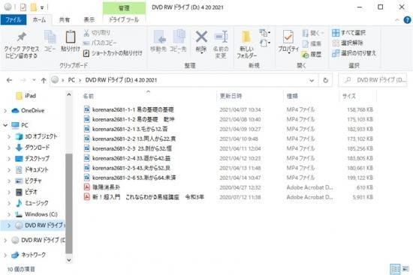Go up one folder level
This screenshot has width=413, height=275.
click(x=44, y=80)
